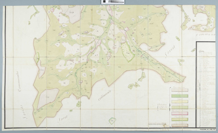Viewport: 218px width, 133px height.
Task: Click the 'Forest' label at bottom left
Action: tap(64, 118)
